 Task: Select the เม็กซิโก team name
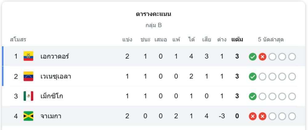52,96
